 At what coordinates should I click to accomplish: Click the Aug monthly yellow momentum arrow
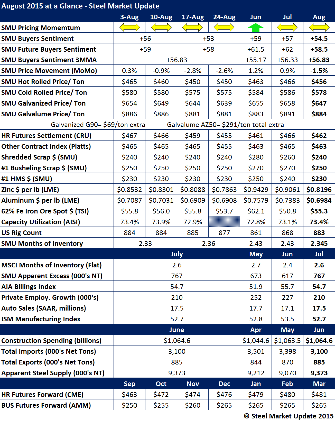click(319, 27)
